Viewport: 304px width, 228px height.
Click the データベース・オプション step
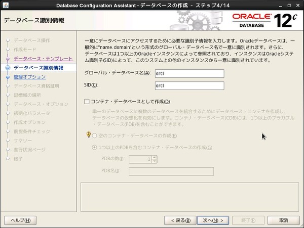(x=41, y=104)
